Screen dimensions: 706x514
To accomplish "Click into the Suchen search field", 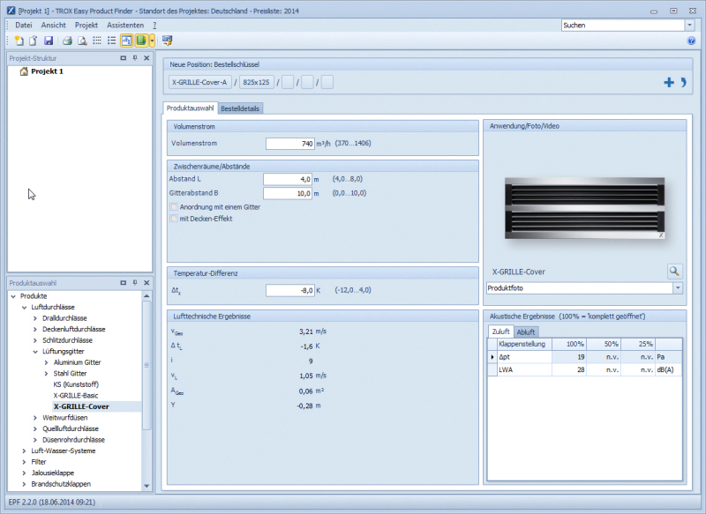I will tap(623, 26).
